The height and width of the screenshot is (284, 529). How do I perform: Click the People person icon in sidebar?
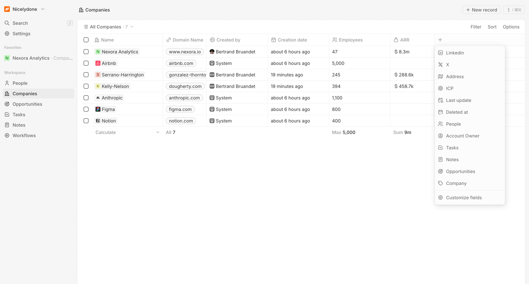click(x=7, y=83)
